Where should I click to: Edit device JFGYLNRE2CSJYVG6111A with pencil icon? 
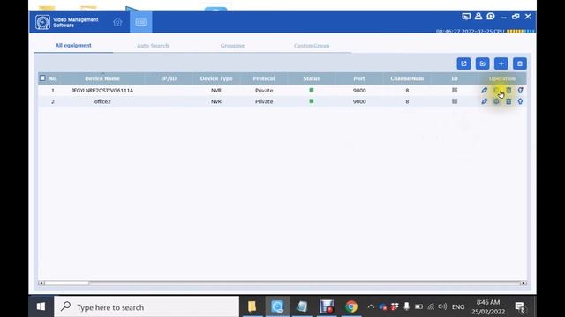[485, 90]
